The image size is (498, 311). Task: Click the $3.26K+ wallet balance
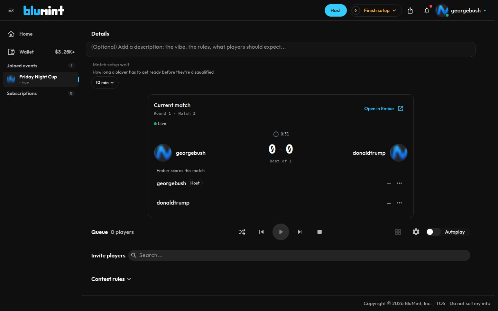coord(65,52)
